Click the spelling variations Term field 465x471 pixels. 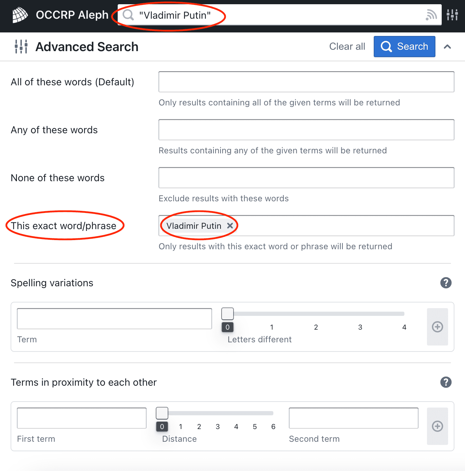[x=114, y=319]
